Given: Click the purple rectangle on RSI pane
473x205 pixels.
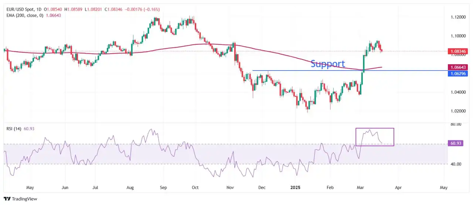Looking at the screenshot, I should point(375,137).
